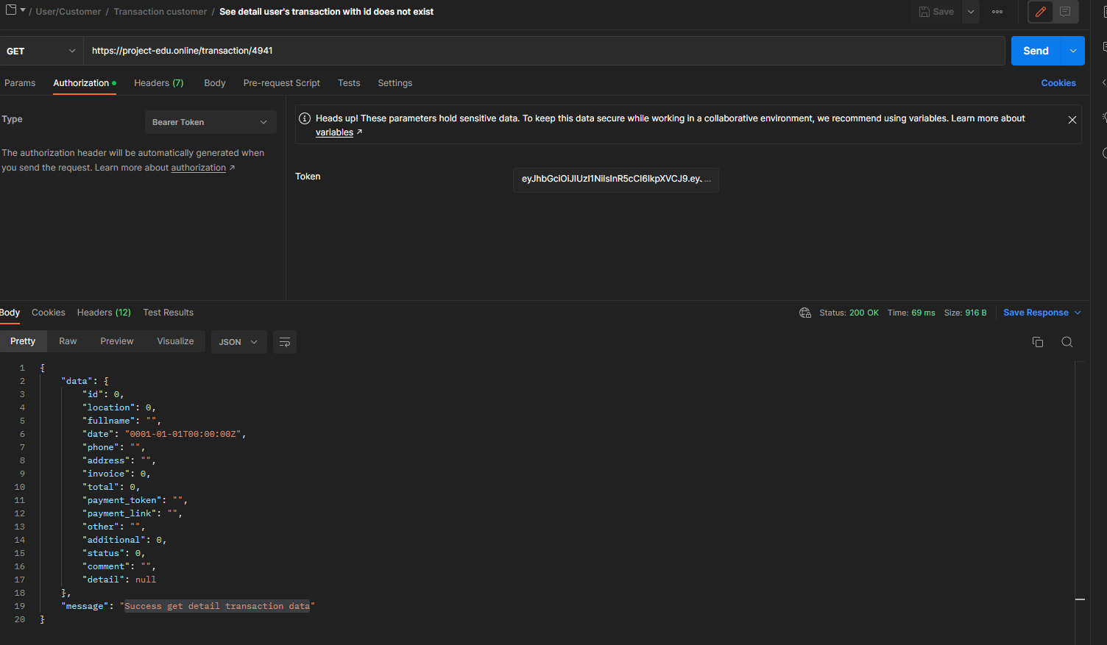Dismiss the sensitive data warning banner
This screenshot has width=1107, height=645.
[1072, 119]
